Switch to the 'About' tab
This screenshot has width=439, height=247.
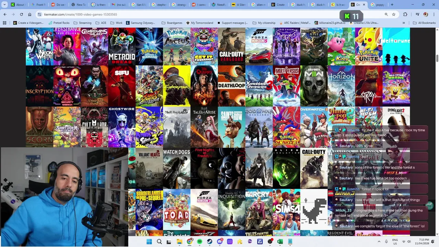click(17, 5)
